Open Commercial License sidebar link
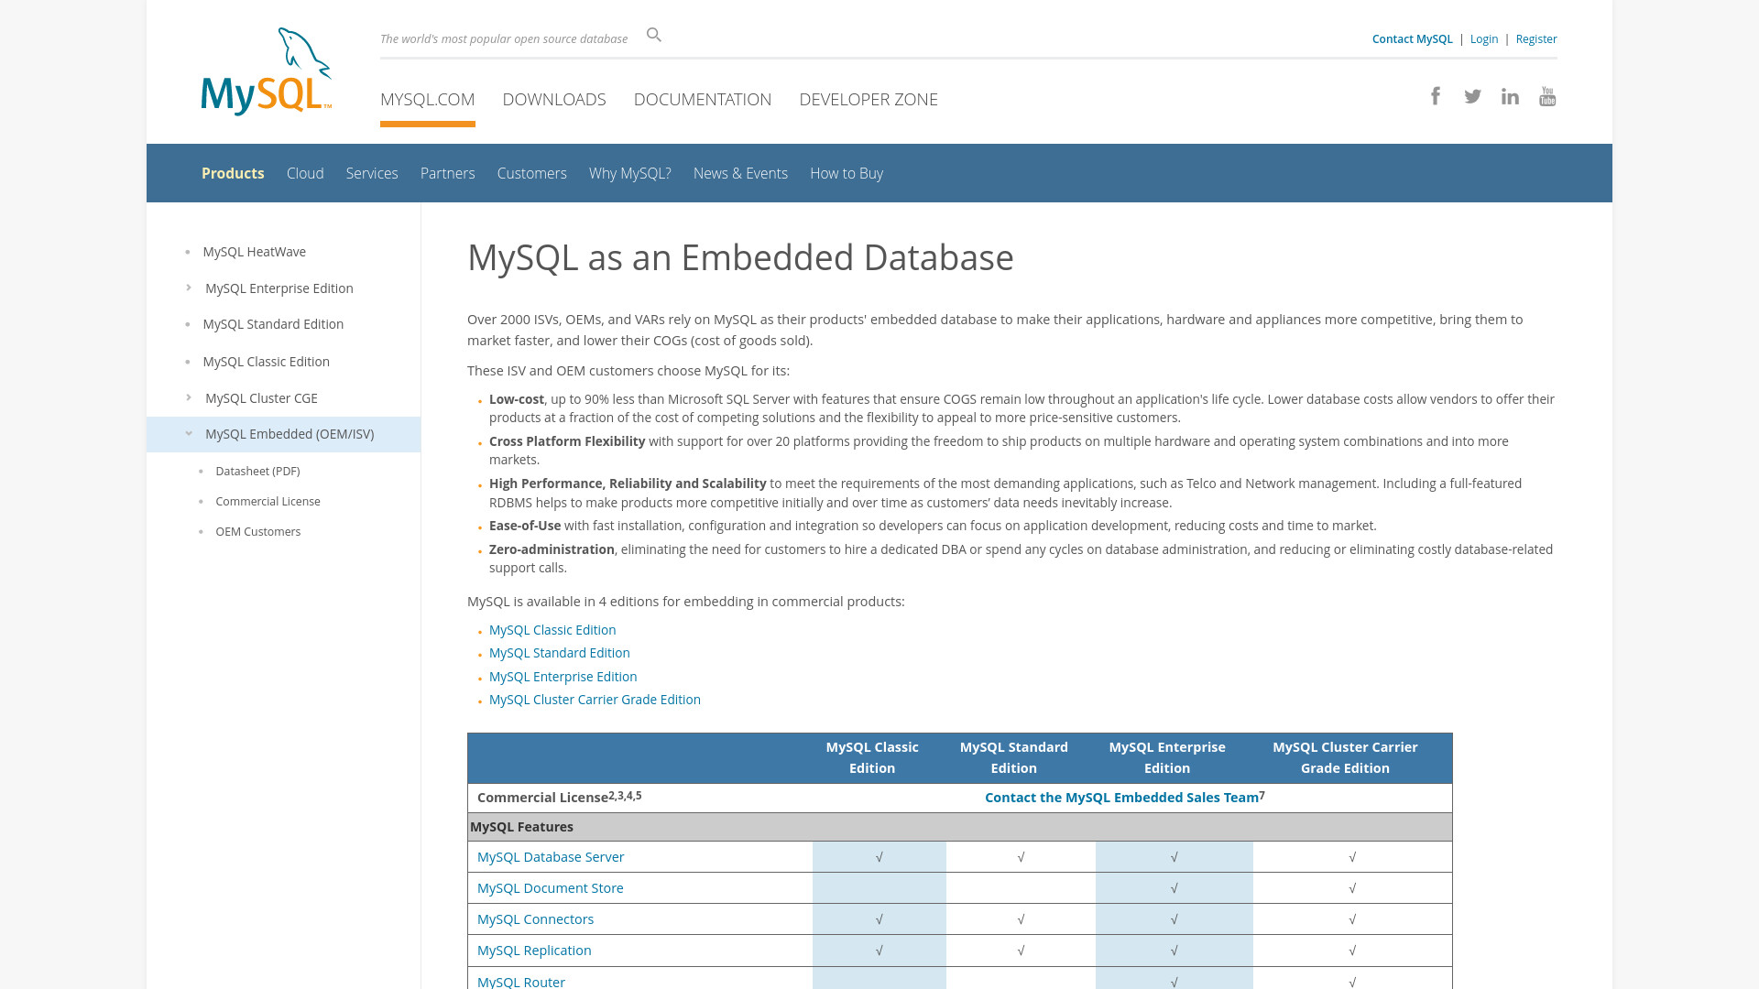This screenshot has height=989, width=1759. tap(268, 501)
